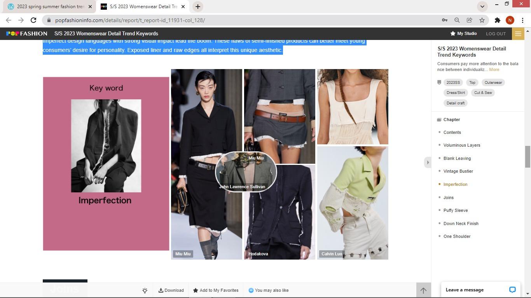531x298 pixels.
Task: Select the Imperfection chapter
Action: click(456, 184)
